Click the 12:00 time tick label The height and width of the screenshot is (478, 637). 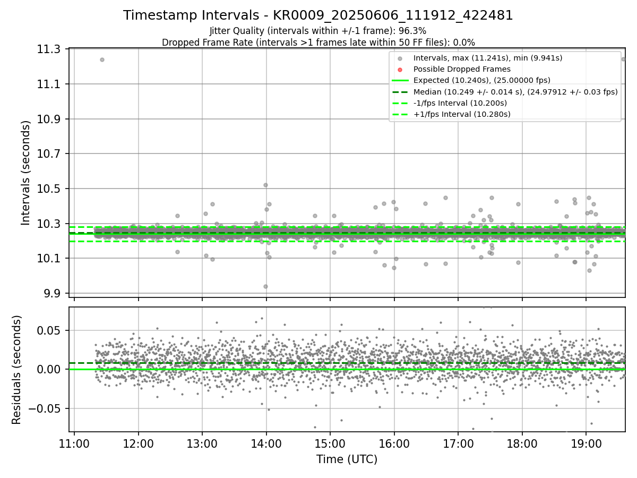(139, 444)
